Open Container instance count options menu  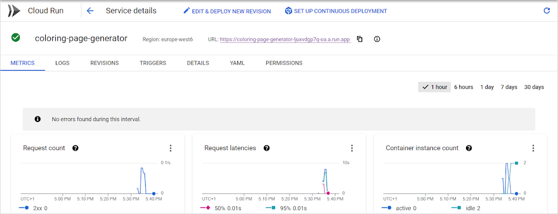[533, 148]
